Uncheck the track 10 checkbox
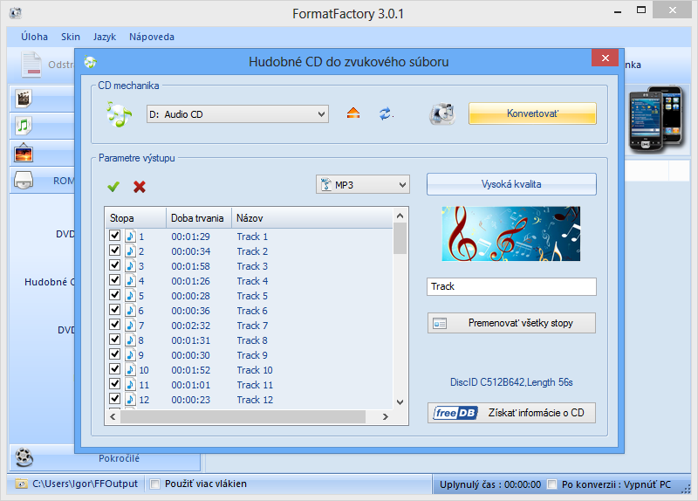The image size is (698, 501). click(x=115, y=368)
